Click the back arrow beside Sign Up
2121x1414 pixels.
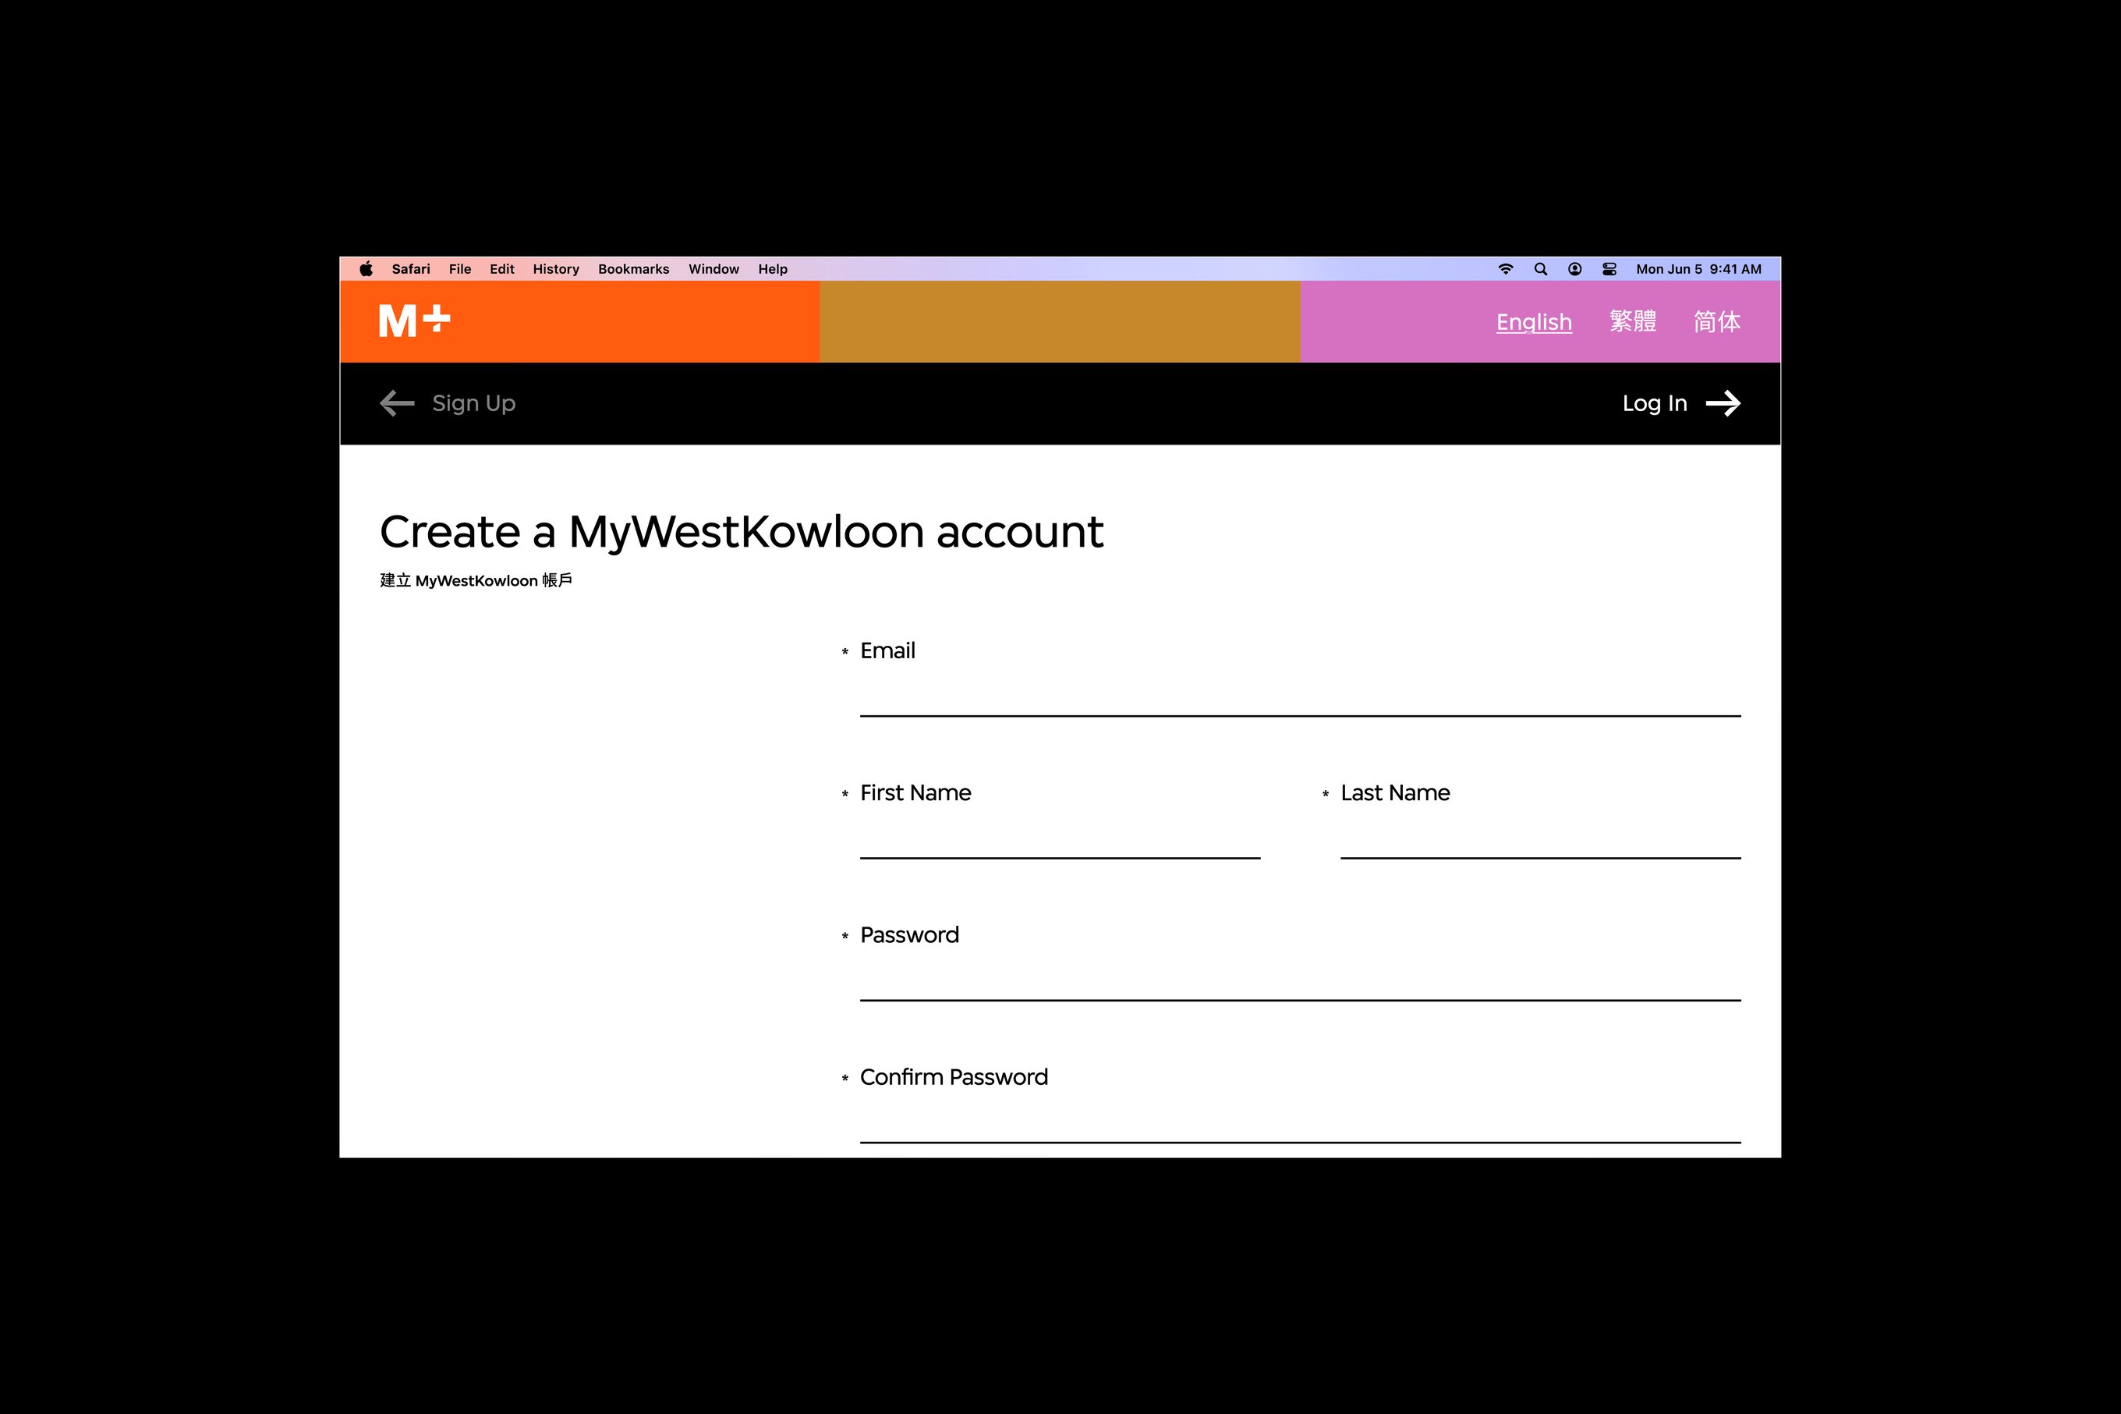(397, 403)
